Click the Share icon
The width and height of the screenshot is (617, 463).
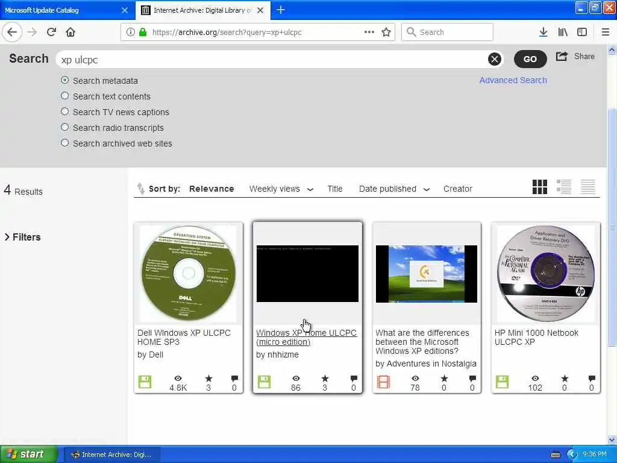click(562, 56)
